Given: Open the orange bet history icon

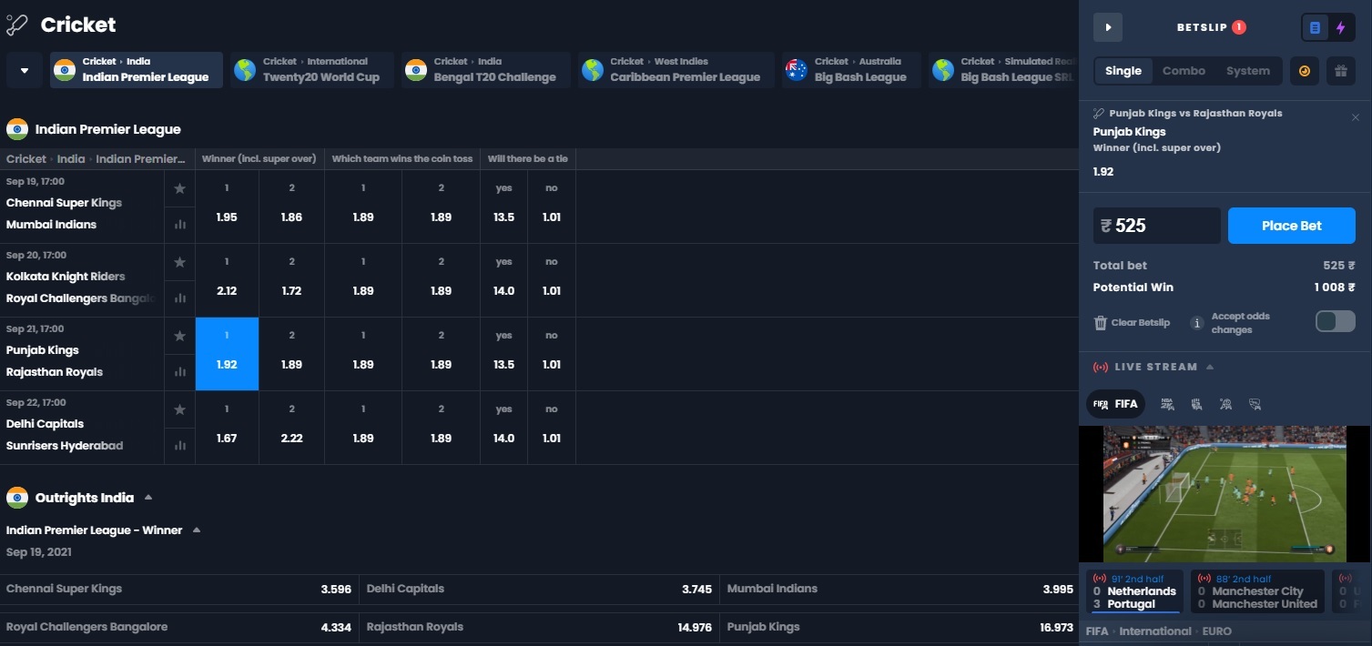Looking at the screenshot, I should (1305, 71).
